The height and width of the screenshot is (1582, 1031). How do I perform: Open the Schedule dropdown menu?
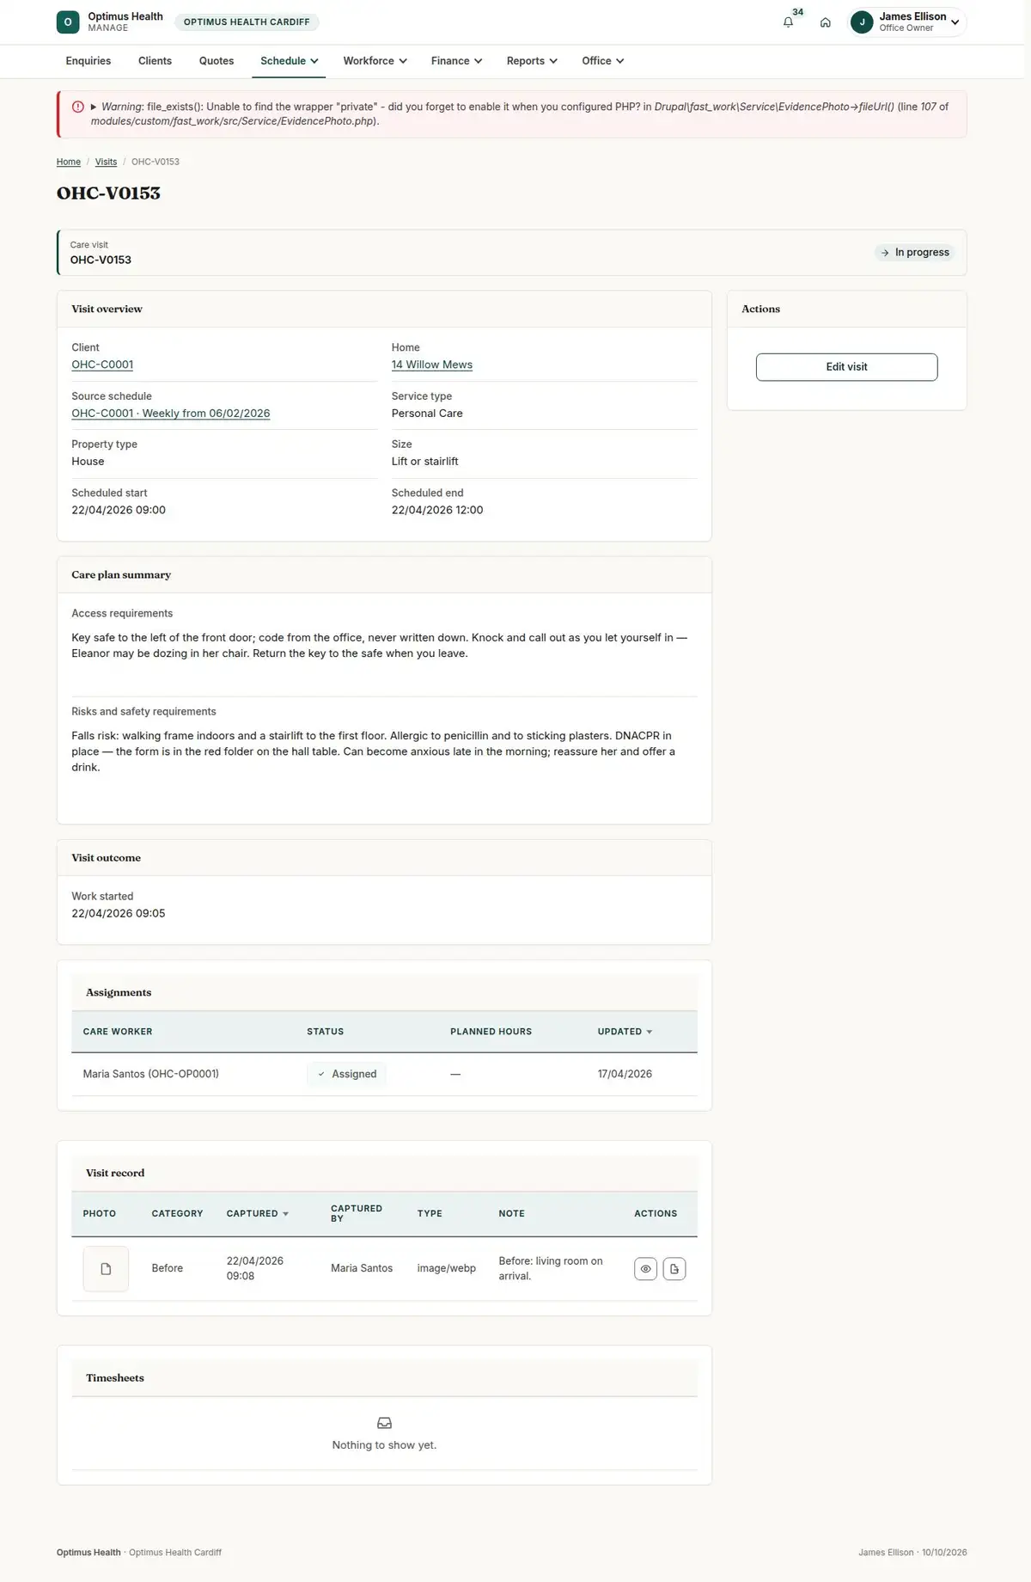click(289, 61)
